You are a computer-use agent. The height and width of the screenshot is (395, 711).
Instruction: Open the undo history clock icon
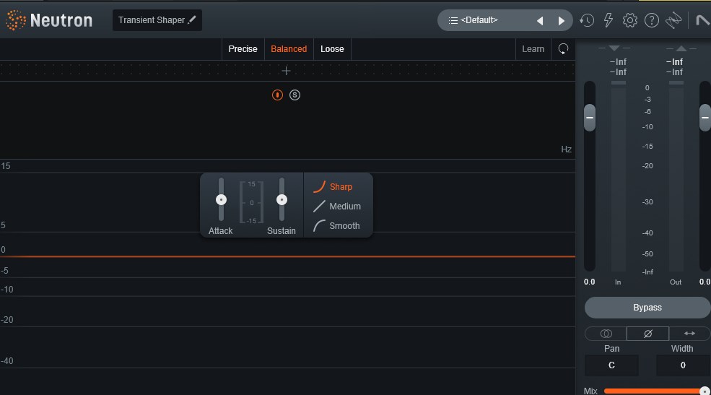point(587,20)
